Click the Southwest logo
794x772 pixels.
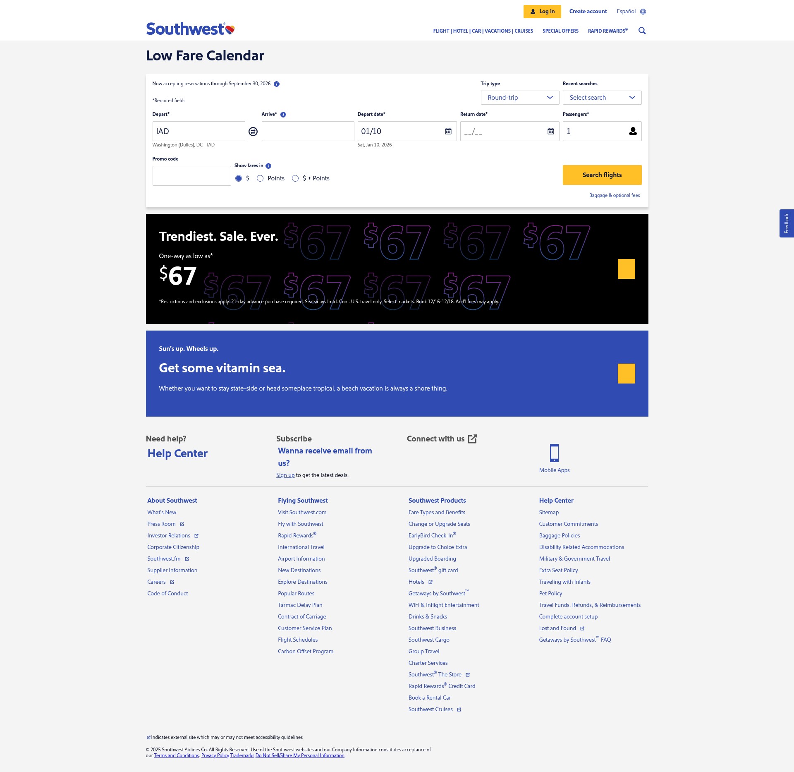point(190,29)
